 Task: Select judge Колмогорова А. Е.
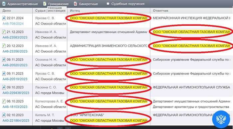49,101
